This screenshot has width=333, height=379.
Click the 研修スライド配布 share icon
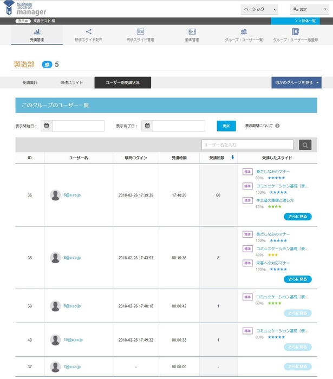pyautogui.click(x=89, y=32)
